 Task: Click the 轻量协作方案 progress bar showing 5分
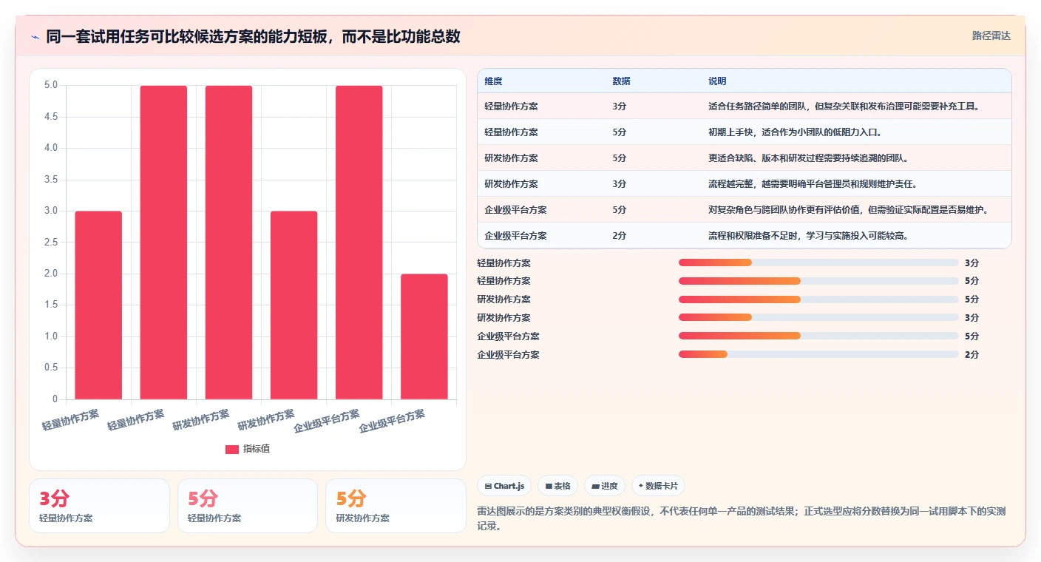coord(818,281)
